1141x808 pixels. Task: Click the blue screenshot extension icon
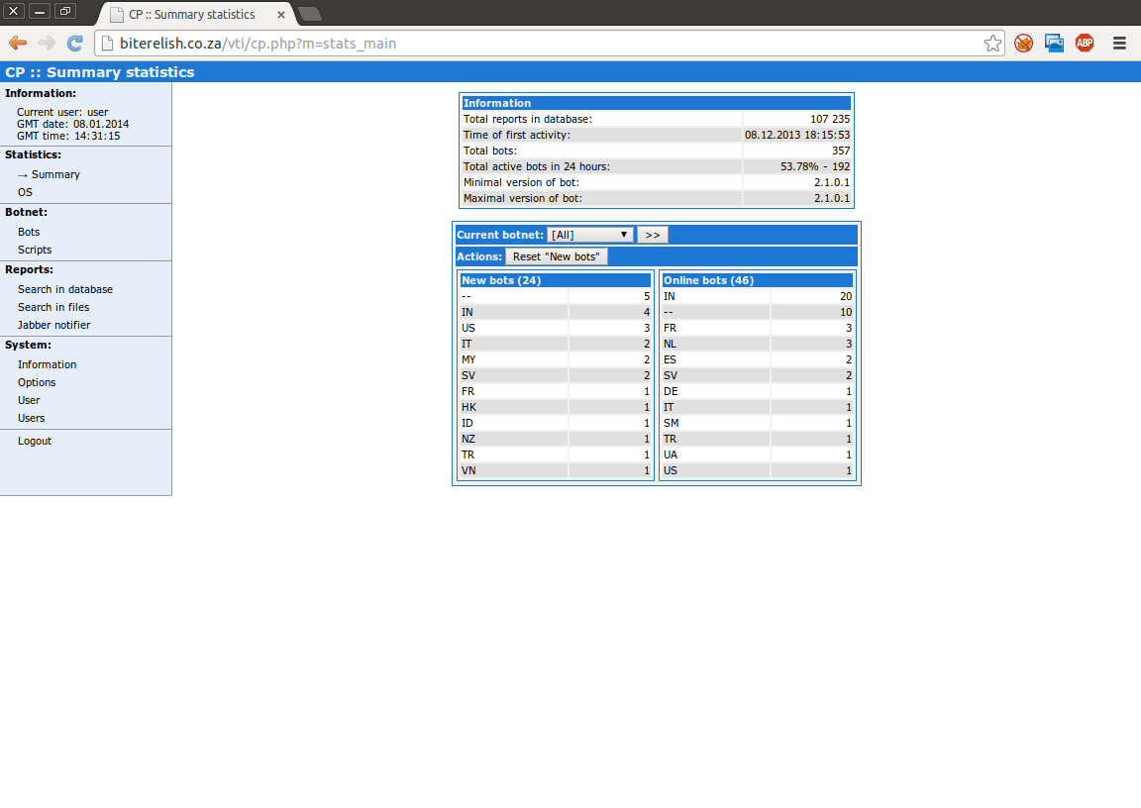click(1054, 44)
